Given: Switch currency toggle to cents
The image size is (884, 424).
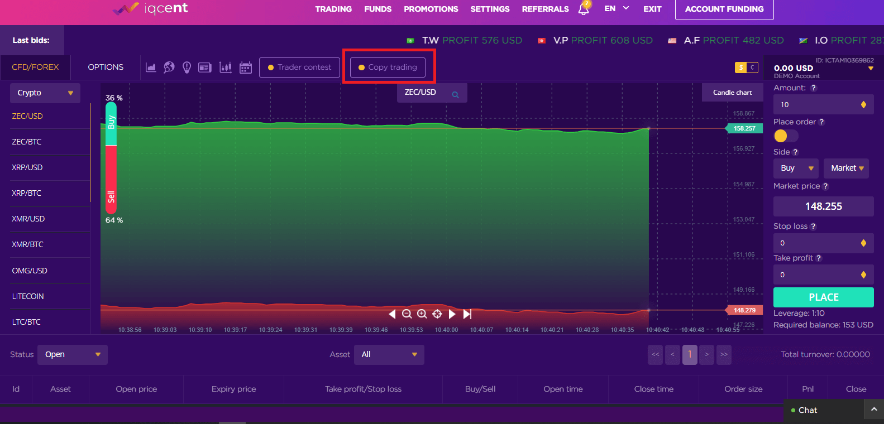Looking at the screenshot, I should (752, 68).
